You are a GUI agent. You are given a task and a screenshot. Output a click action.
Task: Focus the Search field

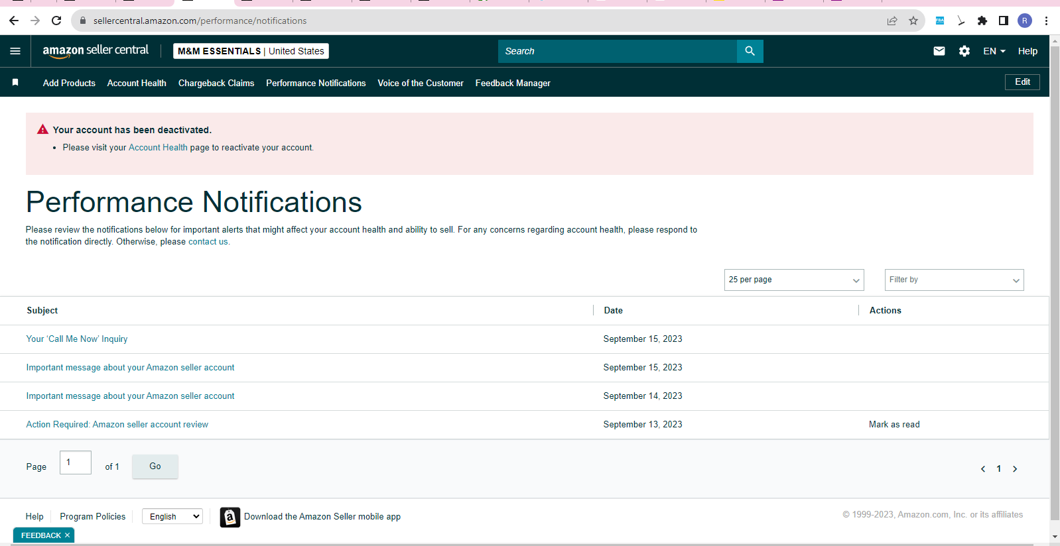[x=618, y=51]
